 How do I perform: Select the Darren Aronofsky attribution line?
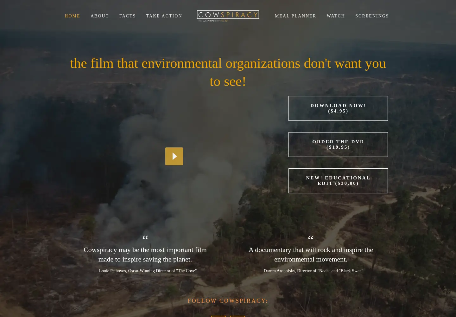point(311,271)
